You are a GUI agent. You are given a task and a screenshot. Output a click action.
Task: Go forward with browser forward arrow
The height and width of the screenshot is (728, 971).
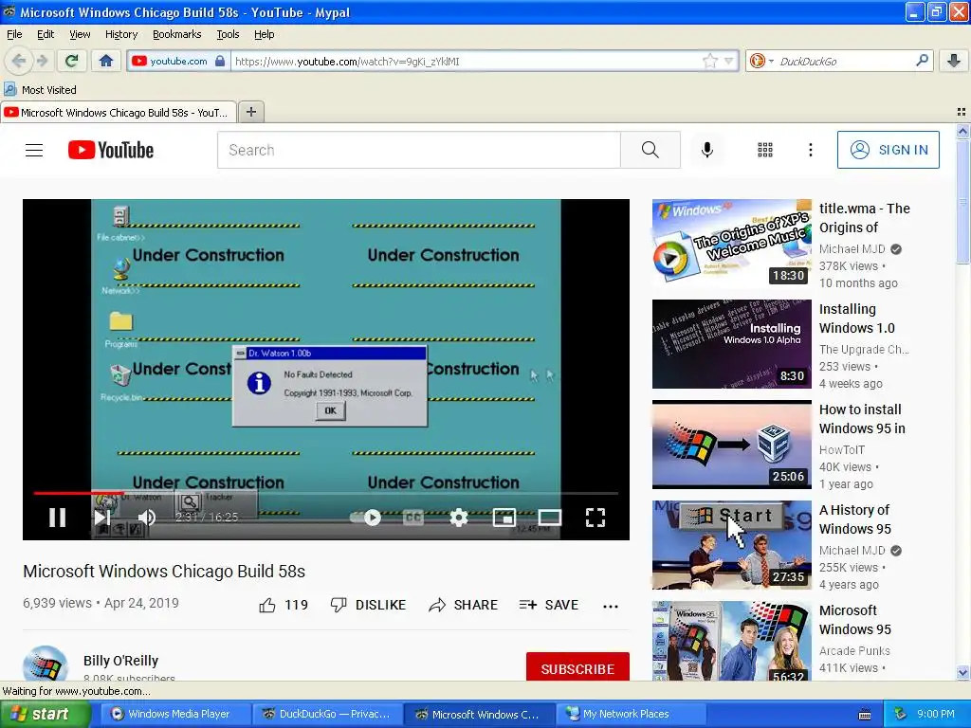42,61
